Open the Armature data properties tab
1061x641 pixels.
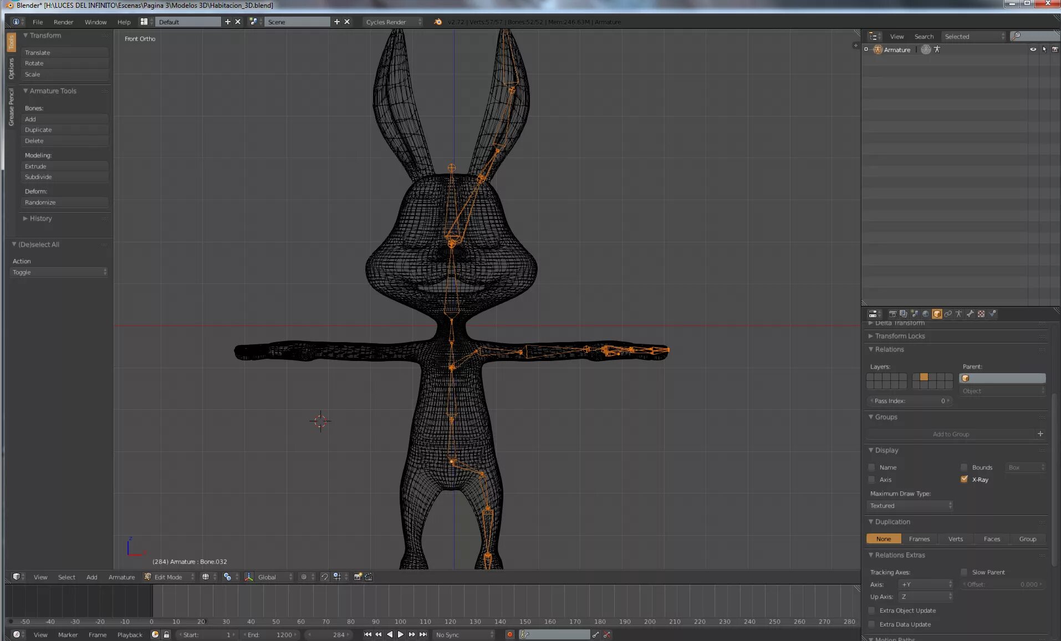point(959,314)
